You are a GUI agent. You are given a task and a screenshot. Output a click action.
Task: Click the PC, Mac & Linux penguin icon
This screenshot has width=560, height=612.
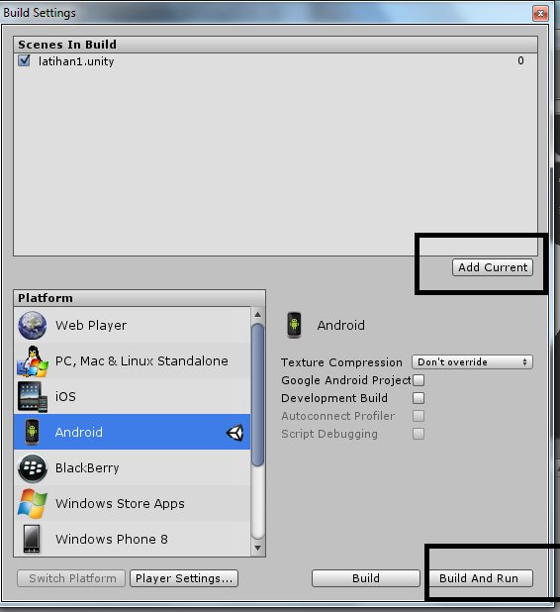[33, 361]
